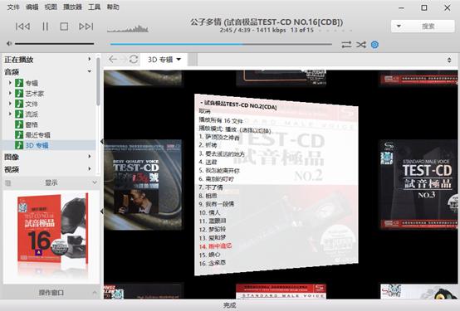Screen dimensions: 460x311
Task: Toggle shuffle playback mode
Action: (x=361, y=45)
